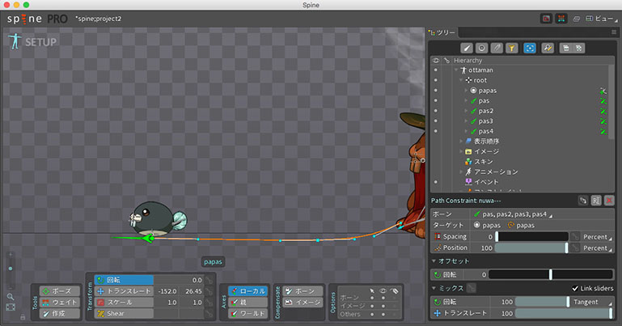Click the skeleton view icon beside the record icon
Screen dimensions: 622x326
tap(561, 19)
